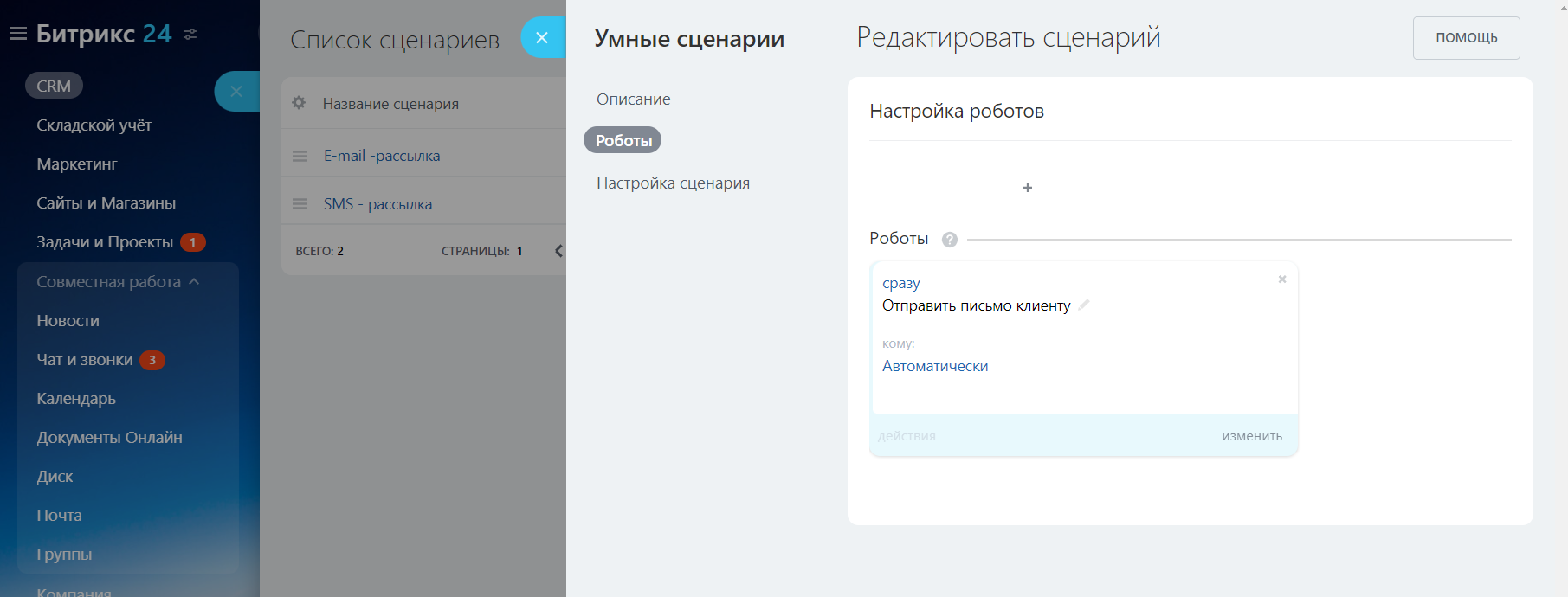The height and width of the screenshot is (597, 1568).
Task: Remove the robot with the x icon
Action: [1282, 279]
